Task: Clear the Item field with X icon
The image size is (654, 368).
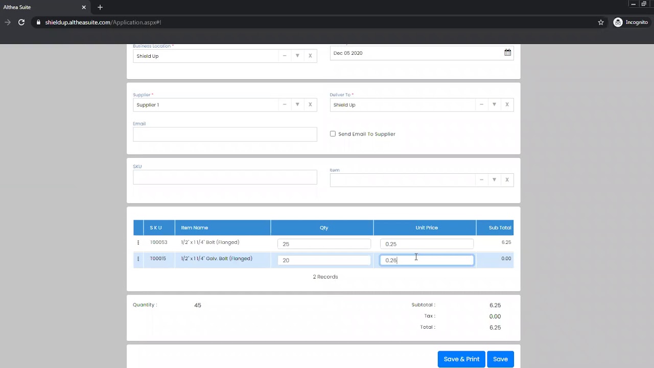Action: coord(507,180)
